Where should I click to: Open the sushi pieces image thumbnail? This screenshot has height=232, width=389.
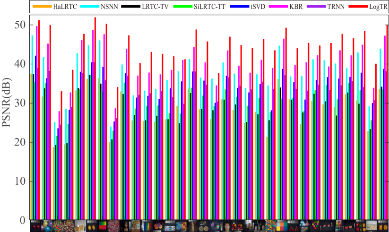point(327,226)
